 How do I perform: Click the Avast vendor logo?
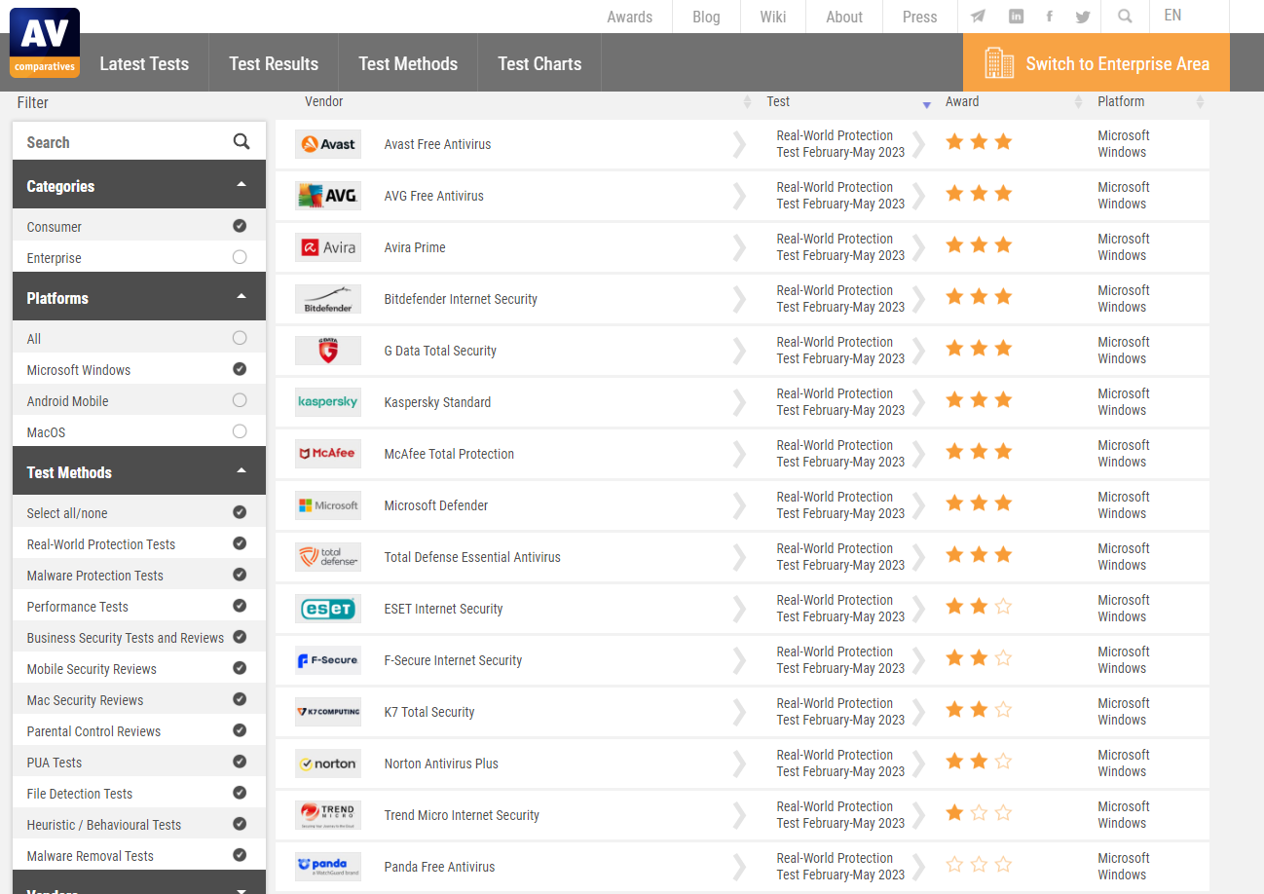[x=328, y=144]
